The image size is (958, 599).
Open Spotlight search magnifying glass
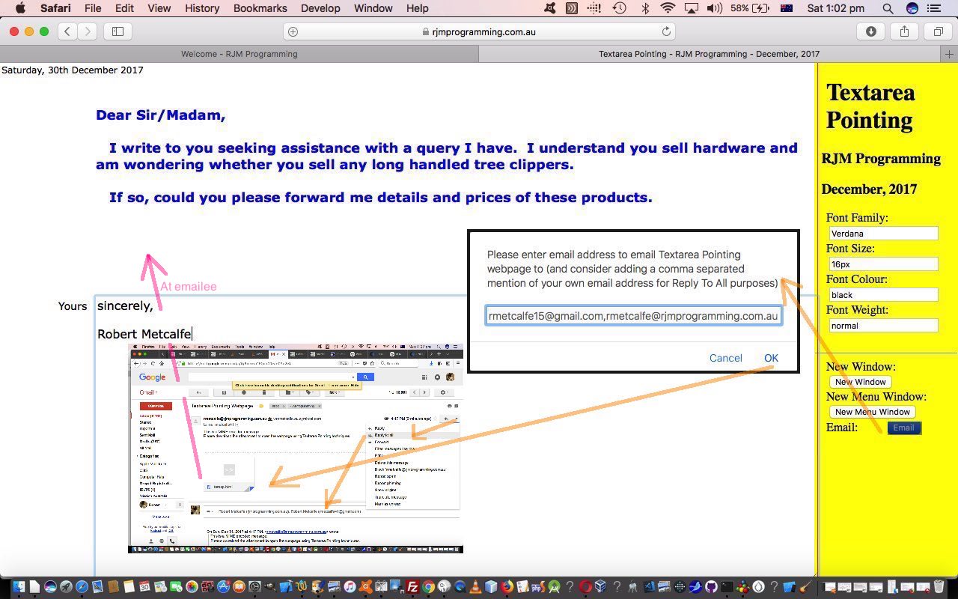click(x=888, y=8)
